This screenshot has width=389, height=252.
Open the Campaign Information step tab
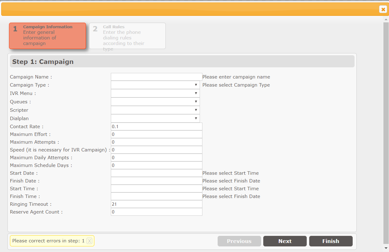[x=47, y=36]
